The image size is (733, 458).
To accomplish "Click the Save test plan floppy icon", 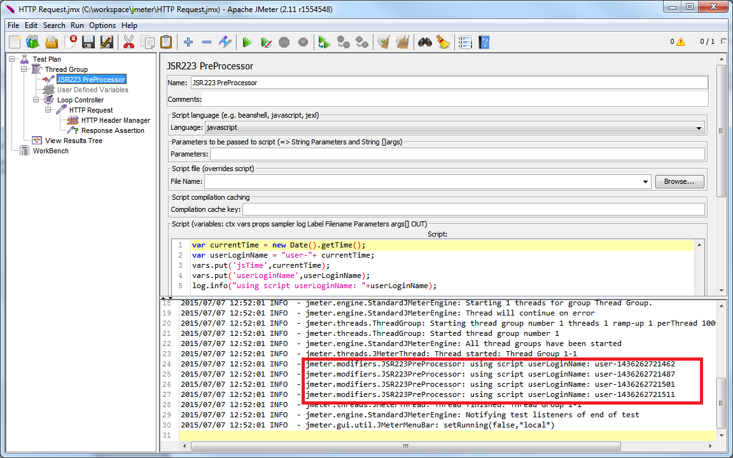I will coord(88,43).
